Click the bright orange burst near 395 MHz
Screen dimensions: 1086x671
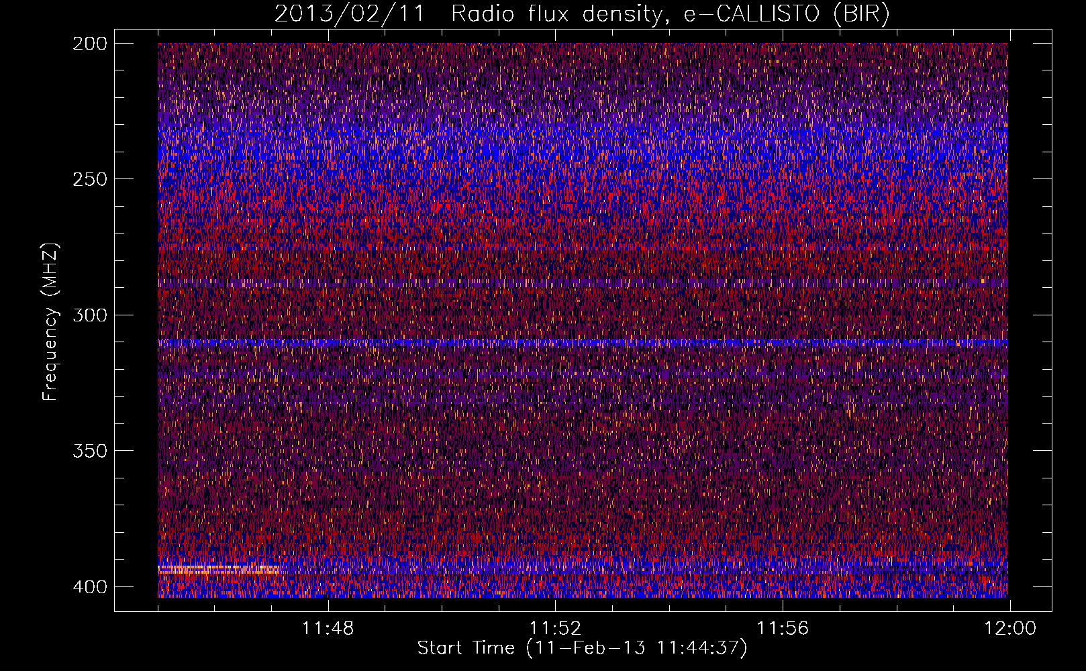219,570
